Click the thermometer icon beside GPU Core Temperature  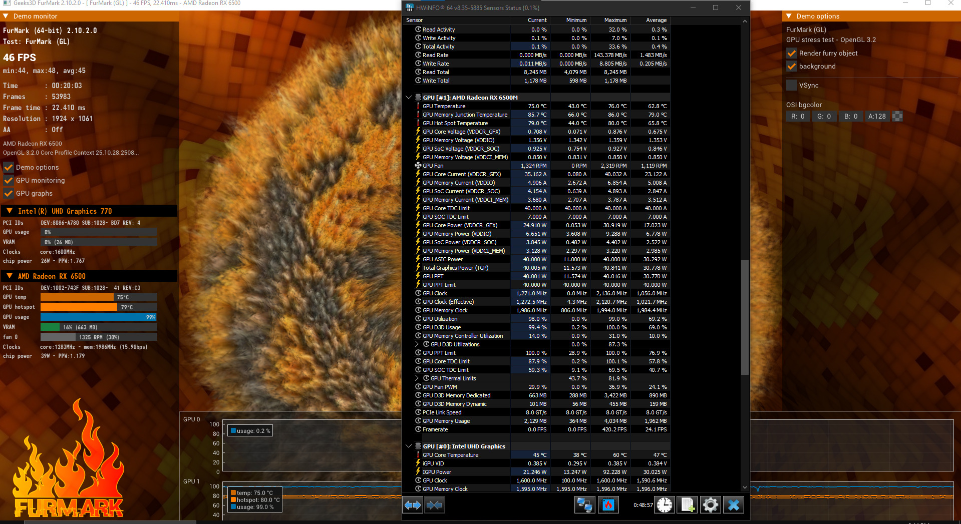coord(418,455)
